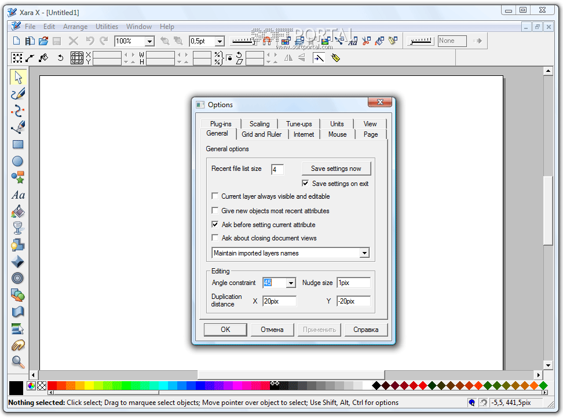
Task: Select the Shape Editor tool
Action: 17,111
